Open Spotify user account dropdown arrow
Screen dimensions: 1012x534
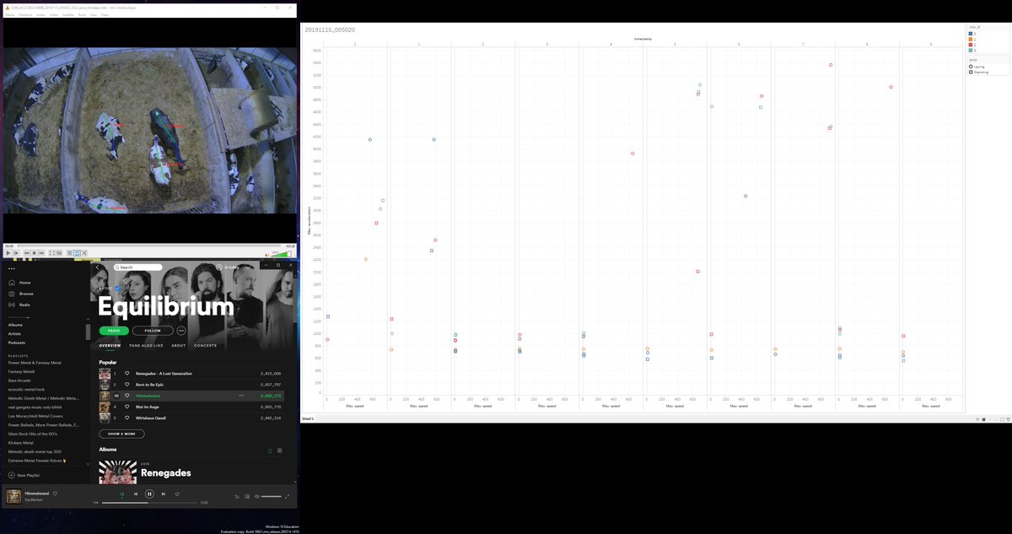[250, 267]
